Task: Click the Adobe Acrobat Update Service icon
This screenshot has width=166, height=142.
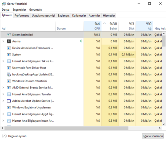Action: (9, 101)
